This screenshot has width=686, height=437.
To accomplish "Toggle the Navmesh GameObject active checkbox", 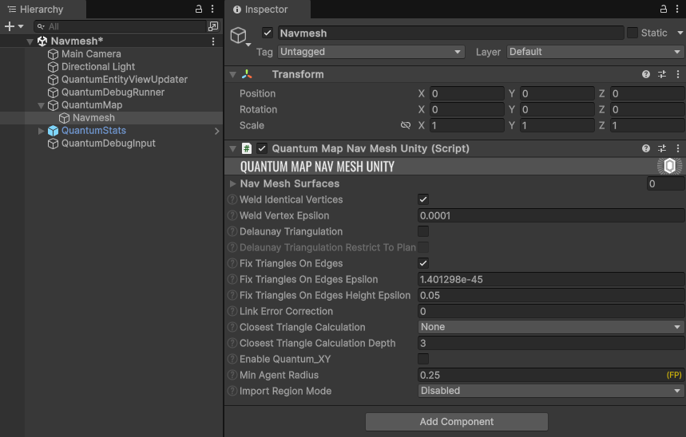I will (x=268, y=33).
